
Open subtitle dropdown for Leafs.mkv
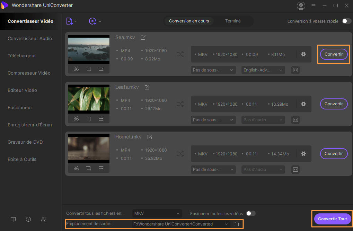coord(213,120)
